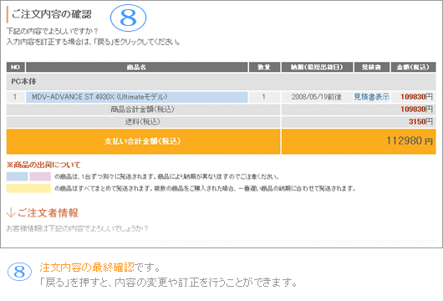The height and width of the screenshot is (301, 443).
Task: Click the yellow shipping legend swatch
Action: (x=28, y=188)
